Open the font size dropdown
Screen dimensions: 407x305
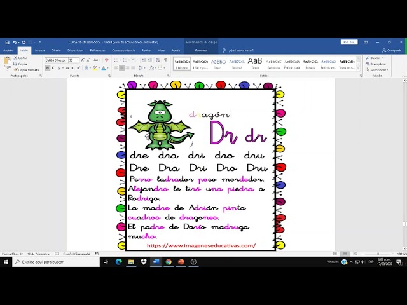(78, 60)
